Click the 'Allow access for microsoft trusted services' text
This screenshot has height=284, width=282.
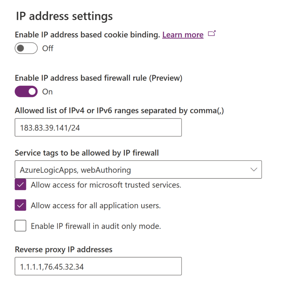(x=106, y=185)
